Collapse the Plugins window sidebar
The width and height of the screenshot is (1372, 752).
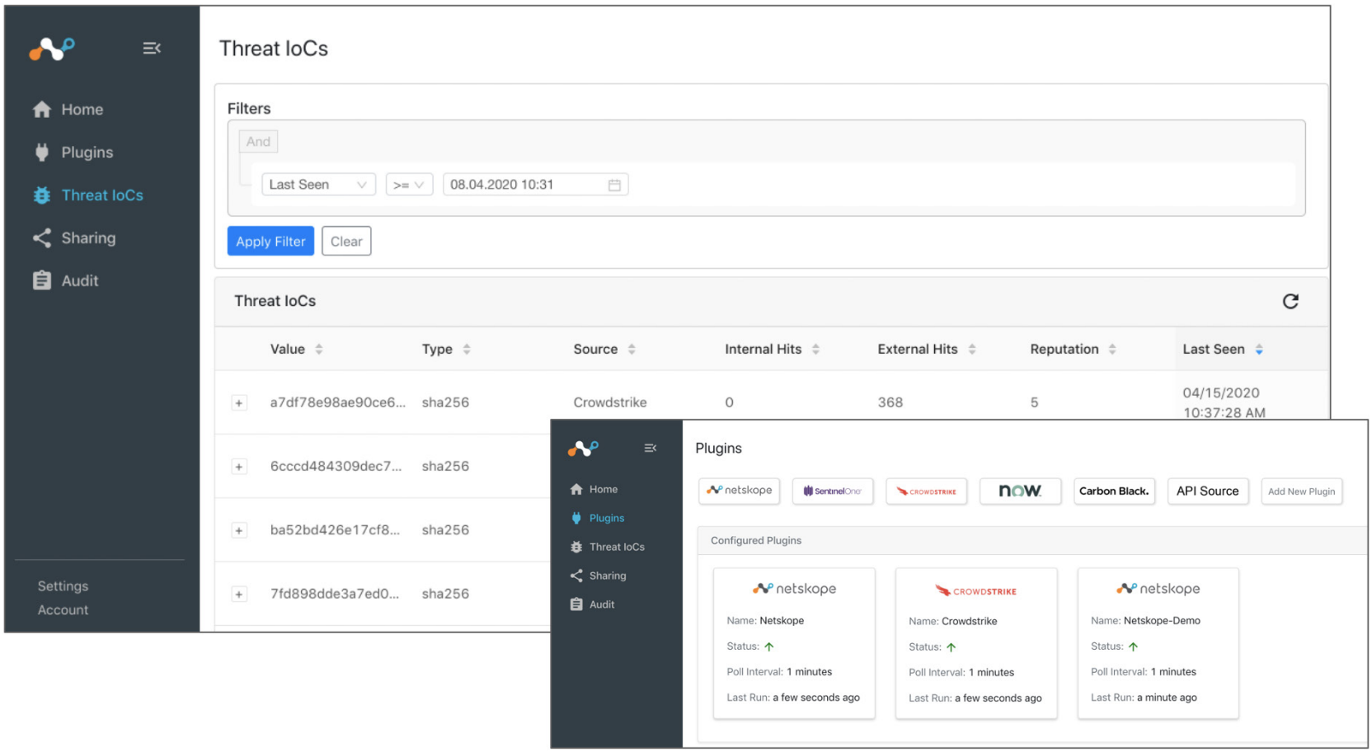click(x=651, y=449)
